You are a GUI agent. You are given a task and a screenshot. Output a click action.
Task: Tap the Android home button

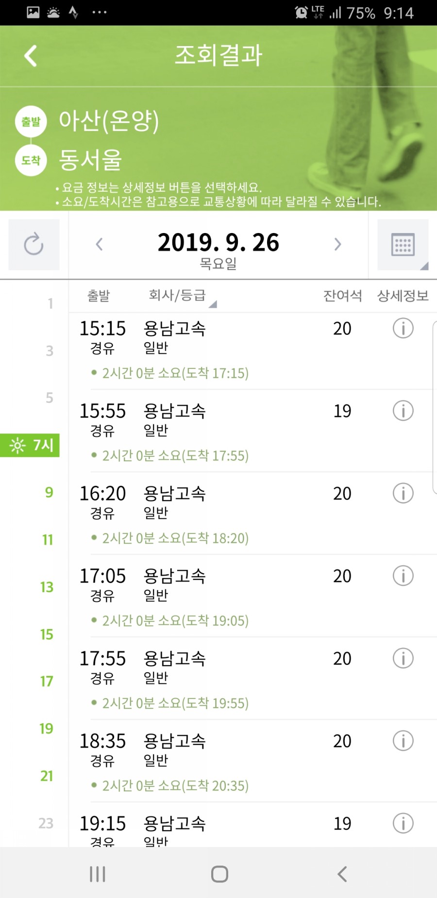[x=219, y=874]
